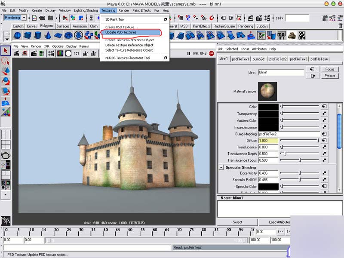Click the Presets button

pos(329,76)
